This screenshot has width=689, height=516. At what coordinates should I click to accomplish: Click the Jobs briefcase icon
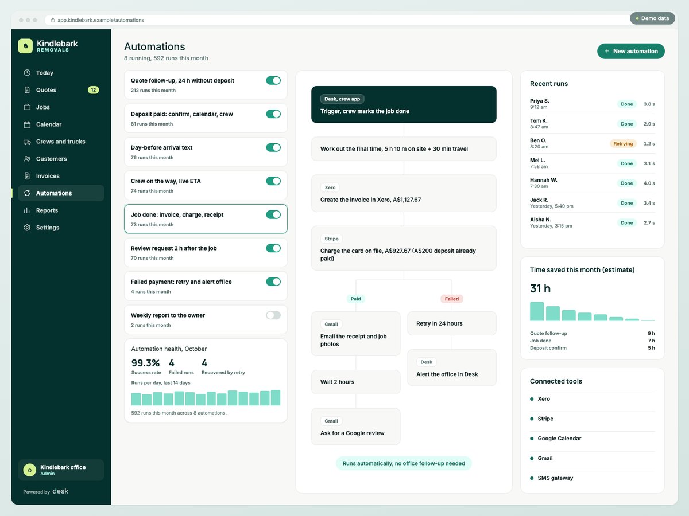[x=27, y=107]
